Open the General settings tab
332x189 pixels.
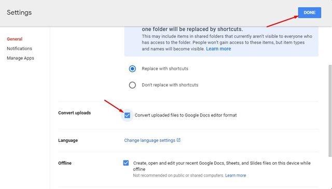pos(15,39)
